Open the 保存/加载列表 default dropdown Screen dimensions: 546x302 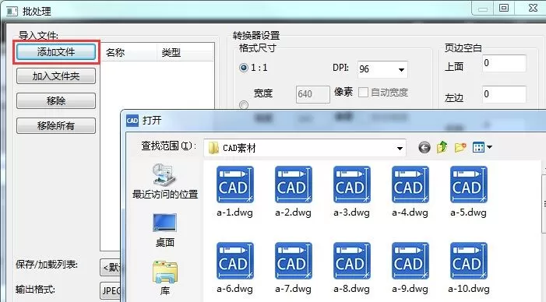pyautogui.click(x=110, y=267)
